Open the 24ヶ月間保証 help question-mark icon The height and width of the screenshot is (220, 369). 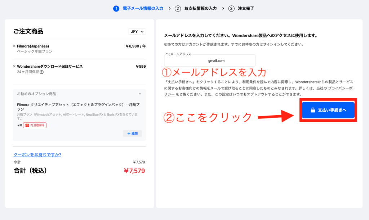[x=42, y=72]
